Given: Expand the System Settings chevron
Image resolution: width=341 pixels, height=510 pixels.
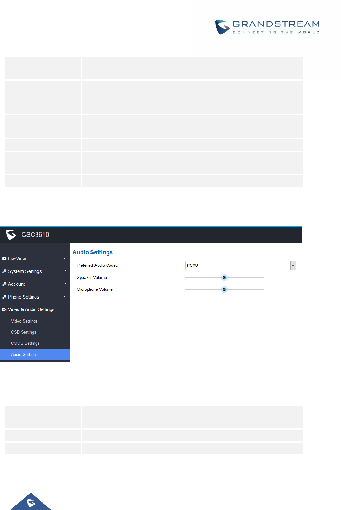Looking at the screenshot, I should point(65,271).
